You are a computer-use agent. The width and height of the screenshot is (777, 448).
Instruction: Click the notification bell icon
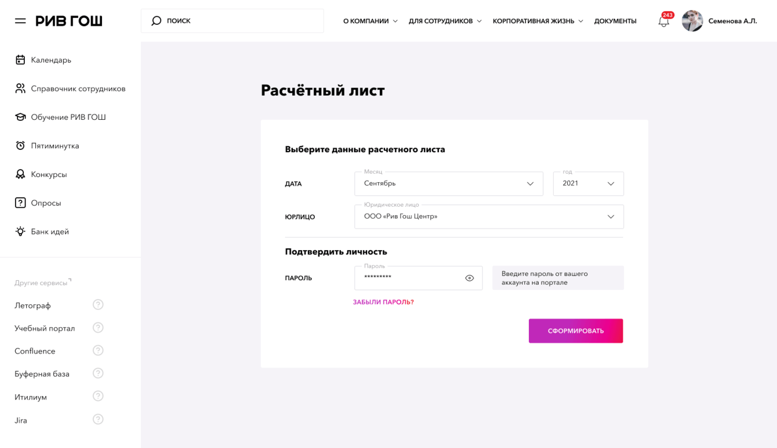click(x=663, y=21)
